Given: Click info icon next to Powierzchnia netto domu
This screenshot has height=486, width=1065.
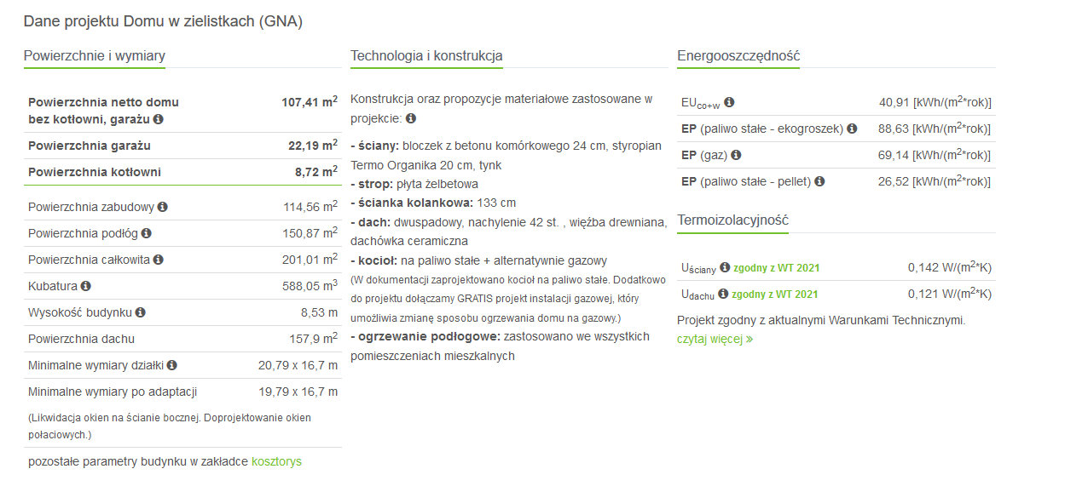Looking at the screenshot, I should pos(159,120).
